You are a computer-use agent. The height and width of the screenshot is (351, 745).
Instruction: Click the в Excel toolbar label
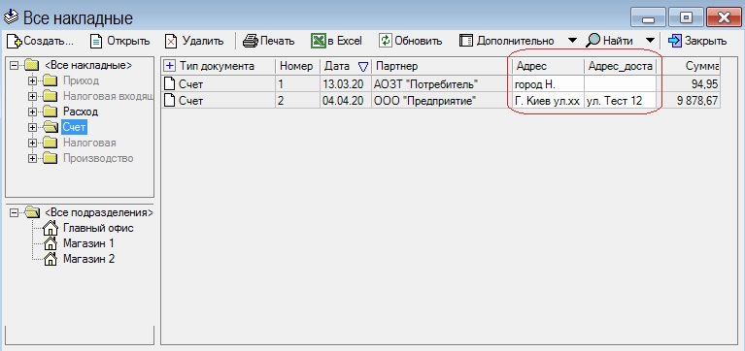coord(345,41)
